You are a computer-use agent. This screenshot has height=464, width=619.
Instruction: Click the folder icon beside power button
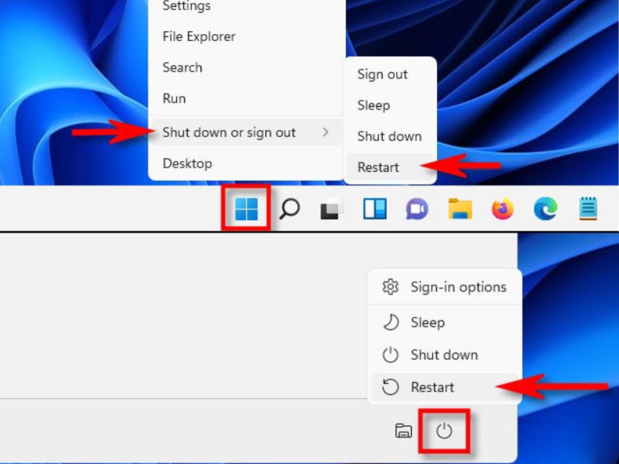(403, 431)
